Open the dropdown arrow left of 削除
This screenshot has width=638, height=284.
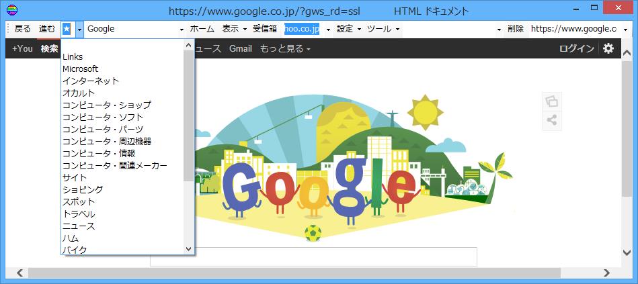point(499,30)
